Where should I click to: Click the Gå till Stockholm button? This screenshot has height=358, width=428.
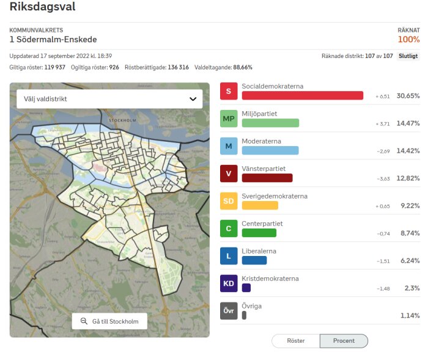(109, 321)
